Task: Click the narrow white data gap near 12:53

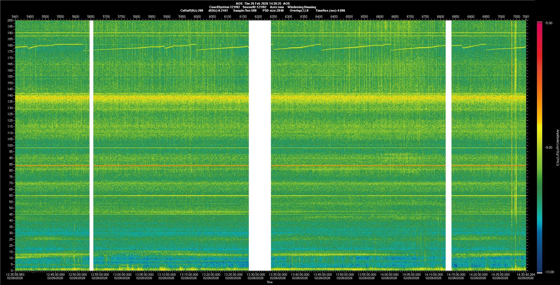Action: tap(91, 145)
